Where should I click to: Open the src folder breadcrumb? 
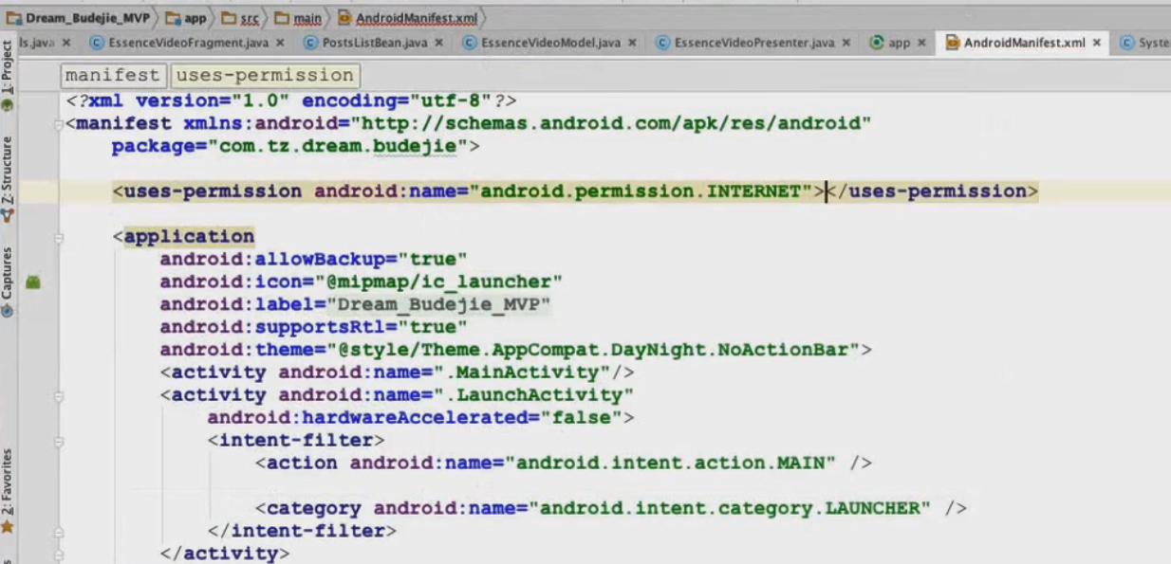(251, 17)
